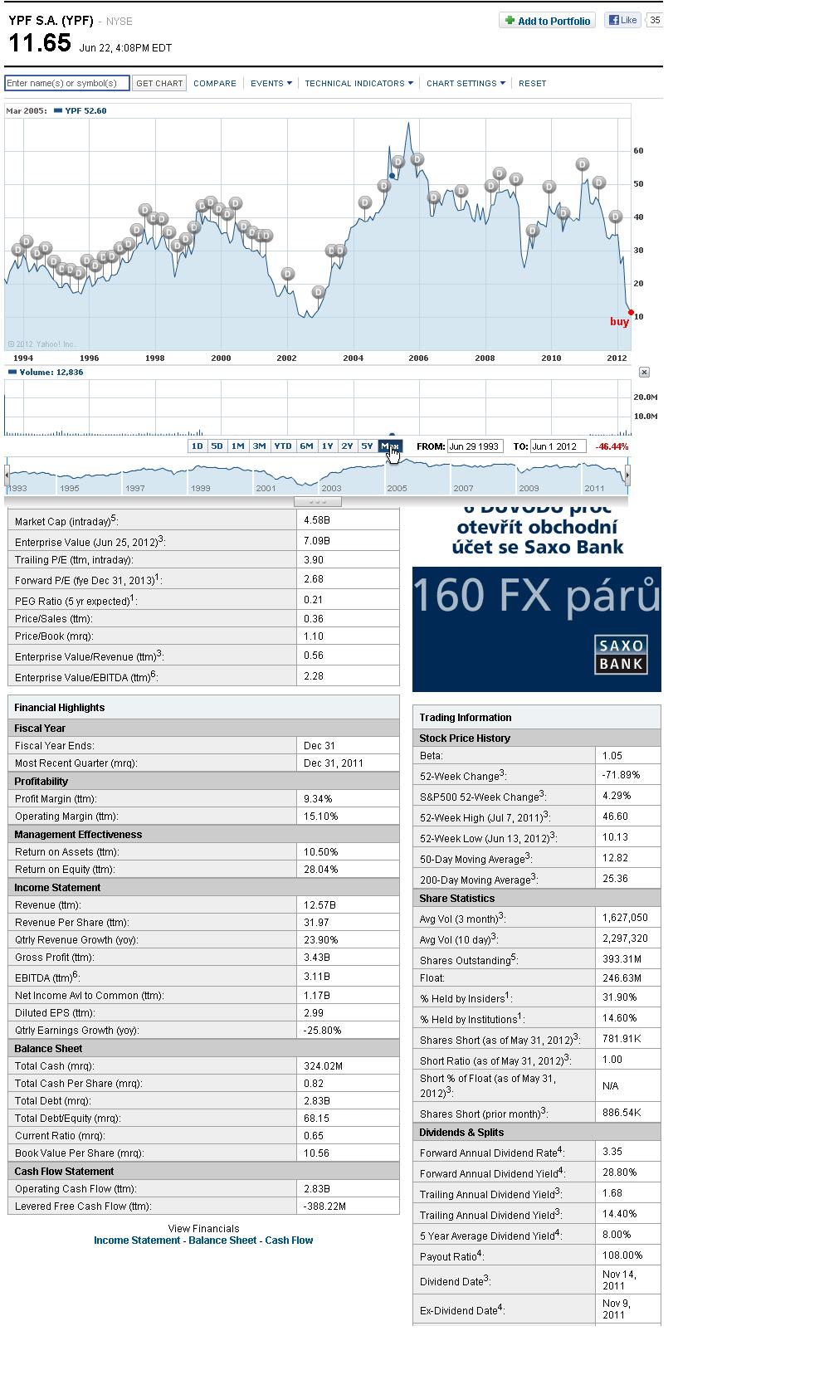834x1399 pixels.
Task: Select the 2Y range tab
Action: point(347,446)
